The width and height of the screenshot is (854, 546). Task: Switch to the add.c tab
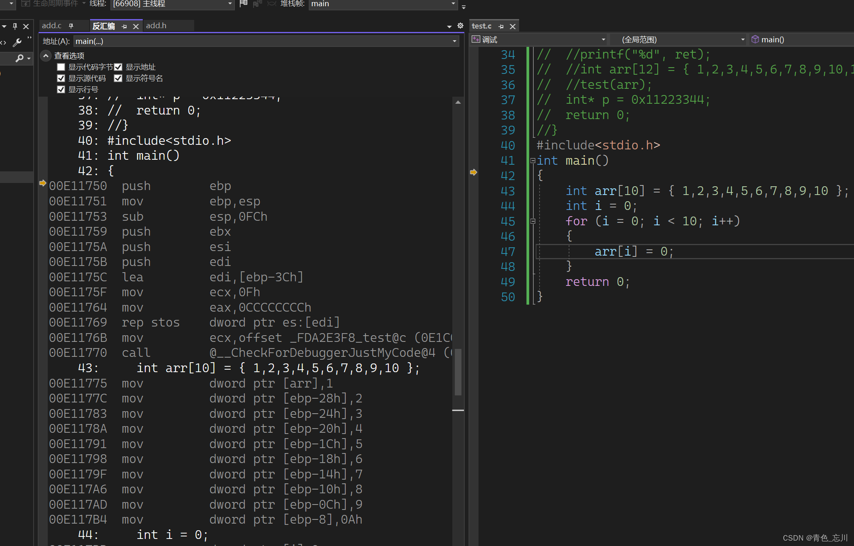click(x=51, y=26)
